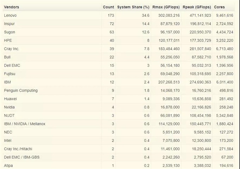240x169 pixels.
Task: Select the Fujitsu row
Action: (10, 74)
